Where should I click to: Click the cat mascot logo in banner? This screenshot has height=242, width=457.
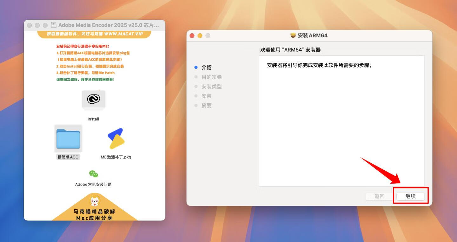(x=95, y=201)
